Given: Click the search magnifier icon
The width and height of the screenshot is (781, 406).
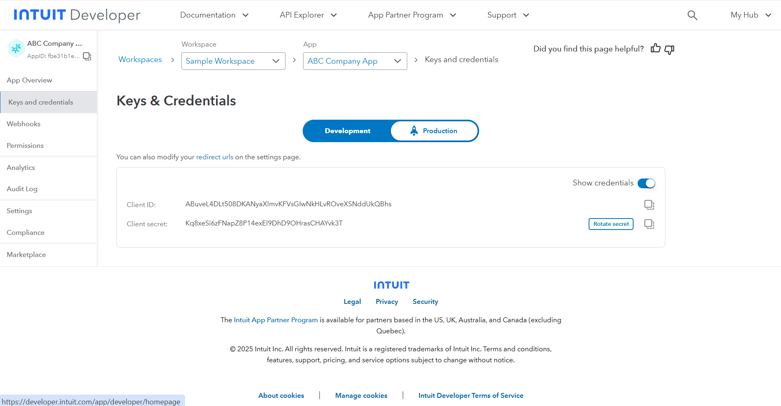Looking at the screenshot, I should click(692, 15).
